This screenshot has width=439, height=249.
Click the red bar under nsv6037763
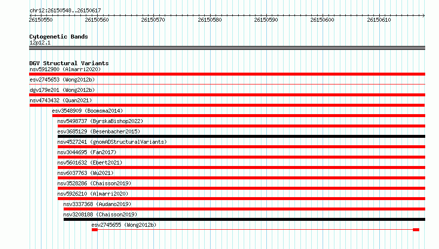[x=241, y=178]
